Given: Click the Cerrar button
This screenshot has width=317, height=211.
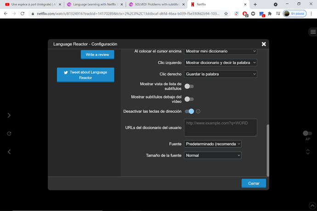Looking at the screenshot, I should pyautogui.click(x=254, y=183).
